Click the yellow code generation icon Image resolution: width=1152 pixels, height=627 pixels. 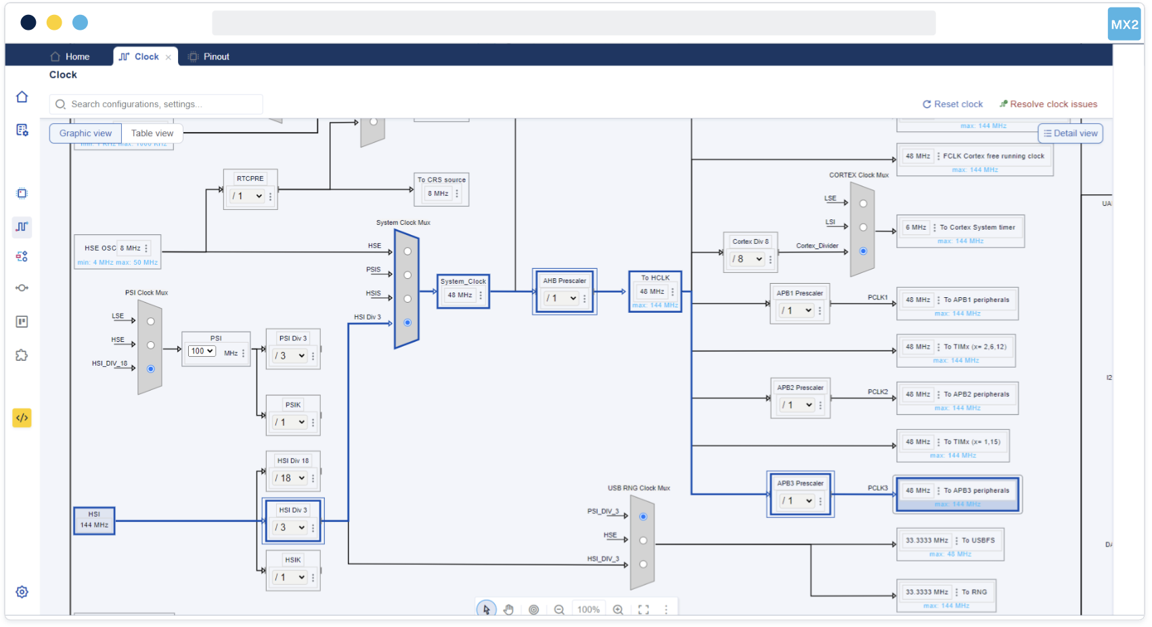tap(22, 418)
